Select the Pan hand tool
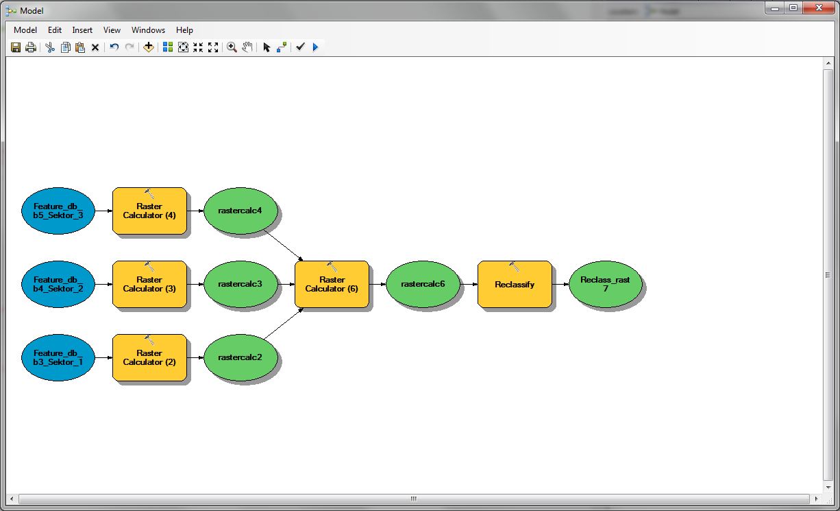 coord(247,47)
